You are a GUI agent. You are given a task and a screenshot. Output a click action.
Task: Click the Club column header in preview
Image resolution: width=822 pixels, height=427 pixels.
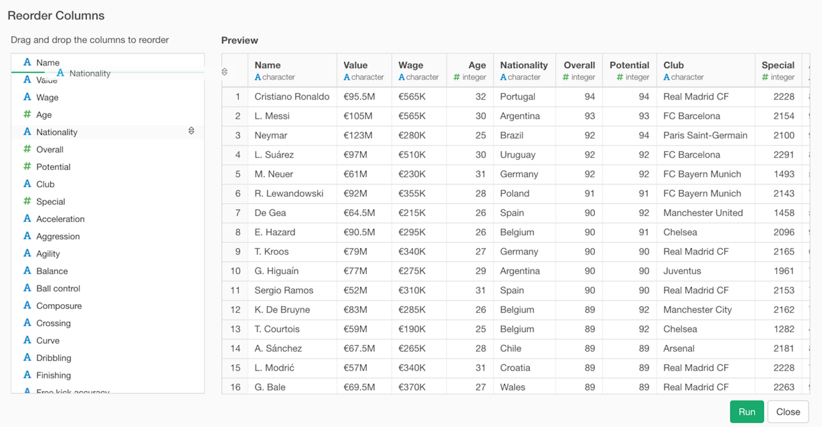[706, 70]
